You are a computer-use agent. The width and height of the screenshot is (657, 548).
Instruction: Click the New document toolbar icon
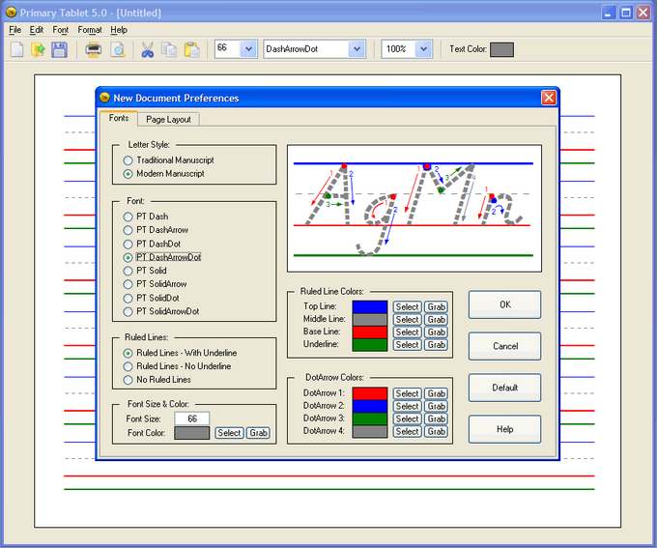coord(17,49)
